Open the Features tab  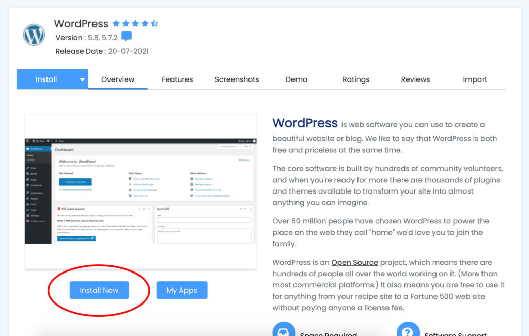point(177,79)
